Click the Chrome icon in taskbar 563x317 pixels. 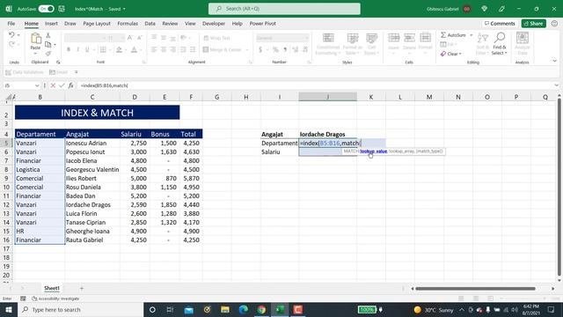coord(261,309)
